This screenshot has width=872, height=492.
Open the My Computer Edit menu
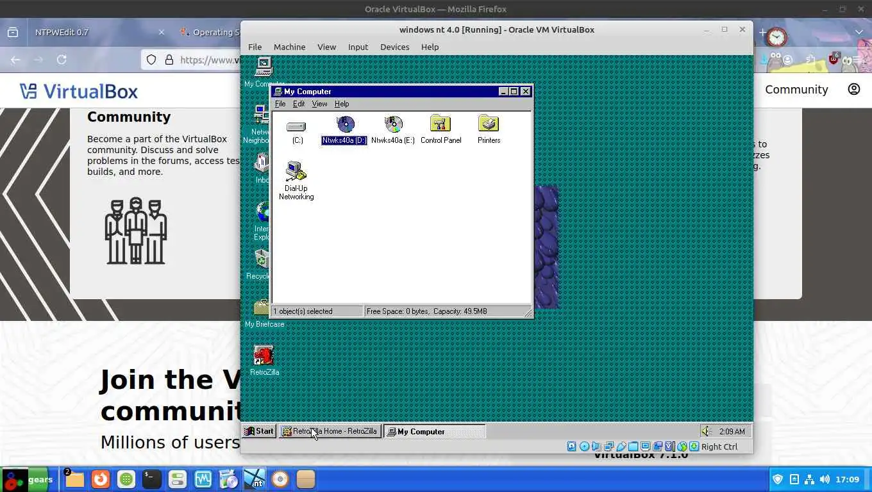tap(299, 104)
